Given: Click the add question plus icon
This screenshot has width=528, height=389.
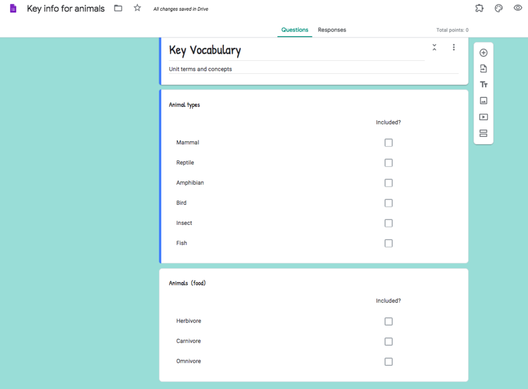Looking at the screenshot, I should 483,53.
